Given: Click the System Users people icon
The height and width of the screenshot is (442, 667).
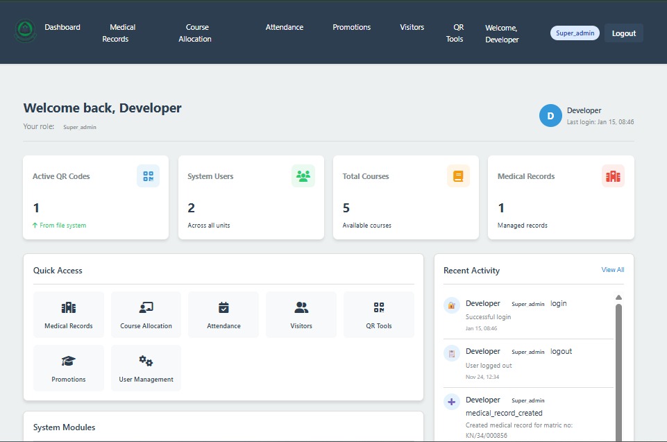Looking at the screenshot, I should pos(303,176).
